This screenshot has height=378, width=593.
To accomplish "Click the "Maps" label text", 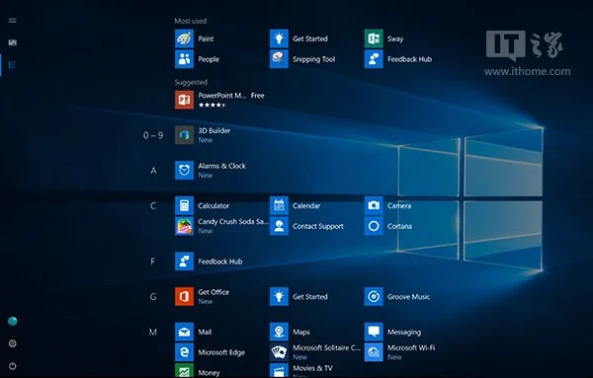I will [x=301, y=333].
